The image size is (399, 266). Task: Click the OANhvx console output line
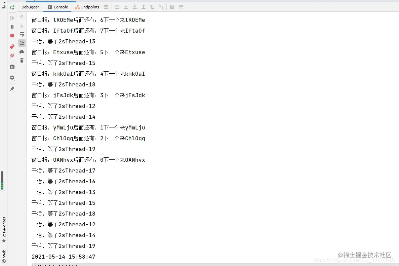click(x=88, y=160)
